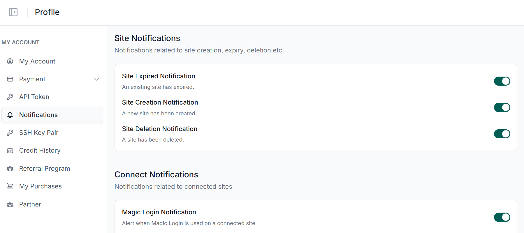The width and height of the screenshot is (524, 233).
Task: Disable Site Expired Notification toggle
Action: 502,81
